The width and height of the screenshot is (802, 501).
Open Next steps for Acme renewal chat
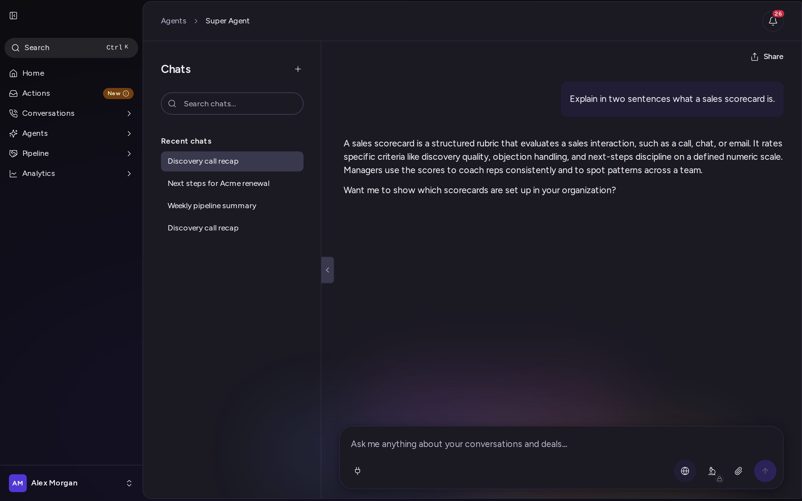(232, 184)
